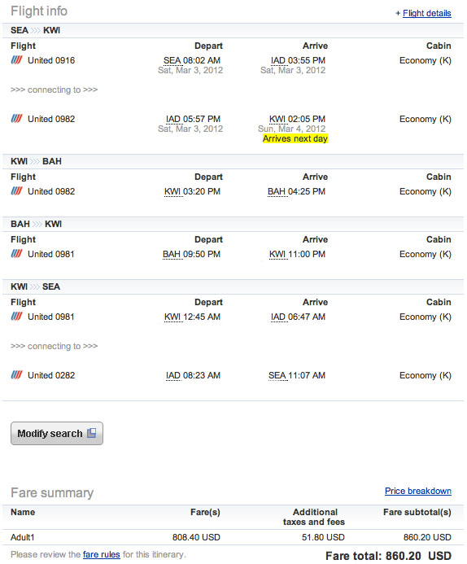Image resolution: width=467 pixels, height=564 pixels.
Task: Click IAD airport code departing 08:23 AM
Action: pos(173,375)
